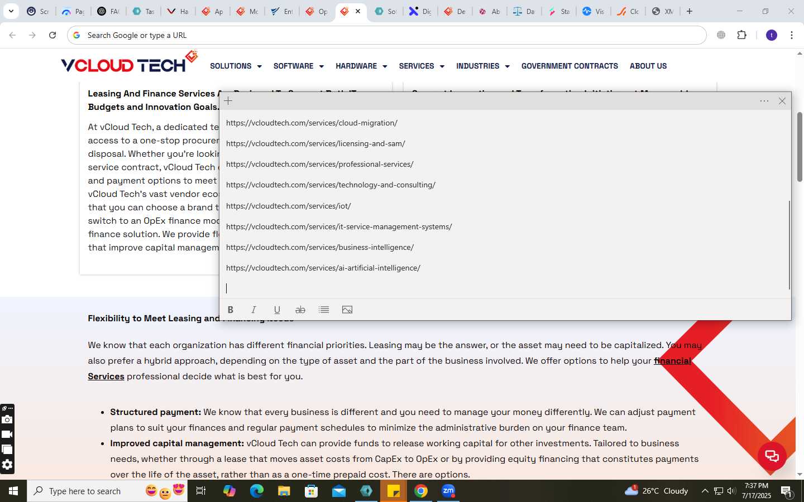Switch to the 'Ha' browser tab
The height and width of the screenshot is (502, 804).
tap(178, 11)
